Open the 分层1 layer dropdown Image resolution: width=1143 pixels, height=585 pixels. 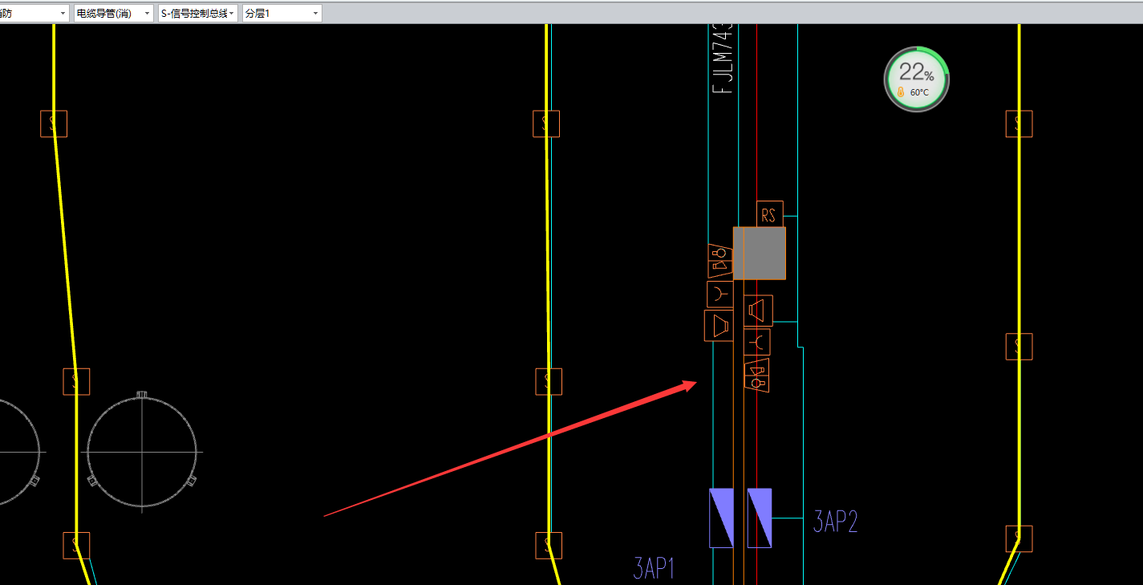tap(282, 14)
